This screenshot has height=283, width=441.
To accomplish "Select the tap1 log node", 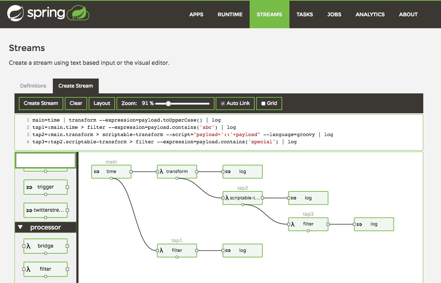I will [243, 250].
